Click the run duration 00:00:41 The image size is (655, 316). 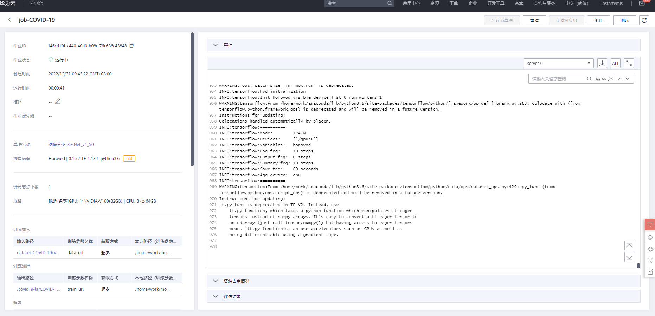click(x=56, y=88)
